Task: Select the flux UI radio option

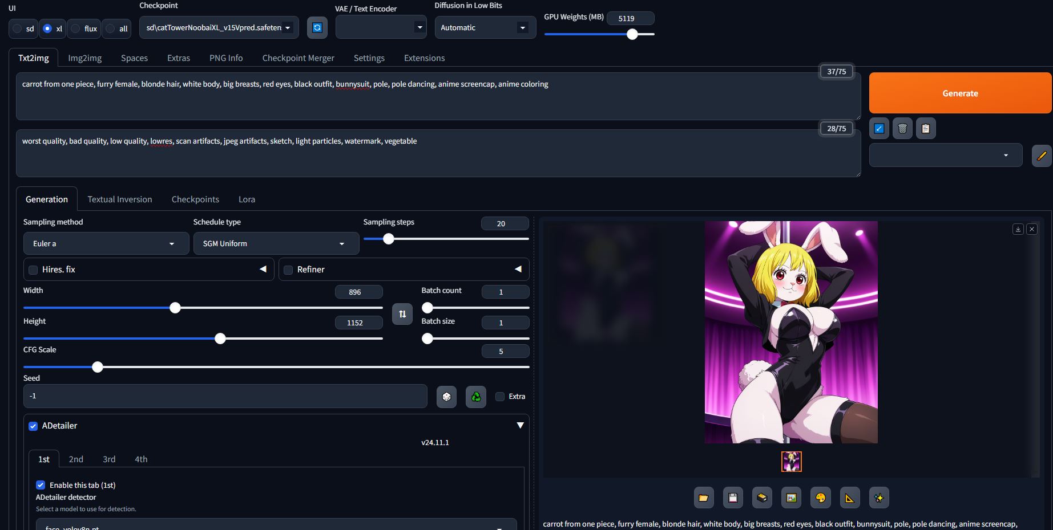Action: pos(75,28)
